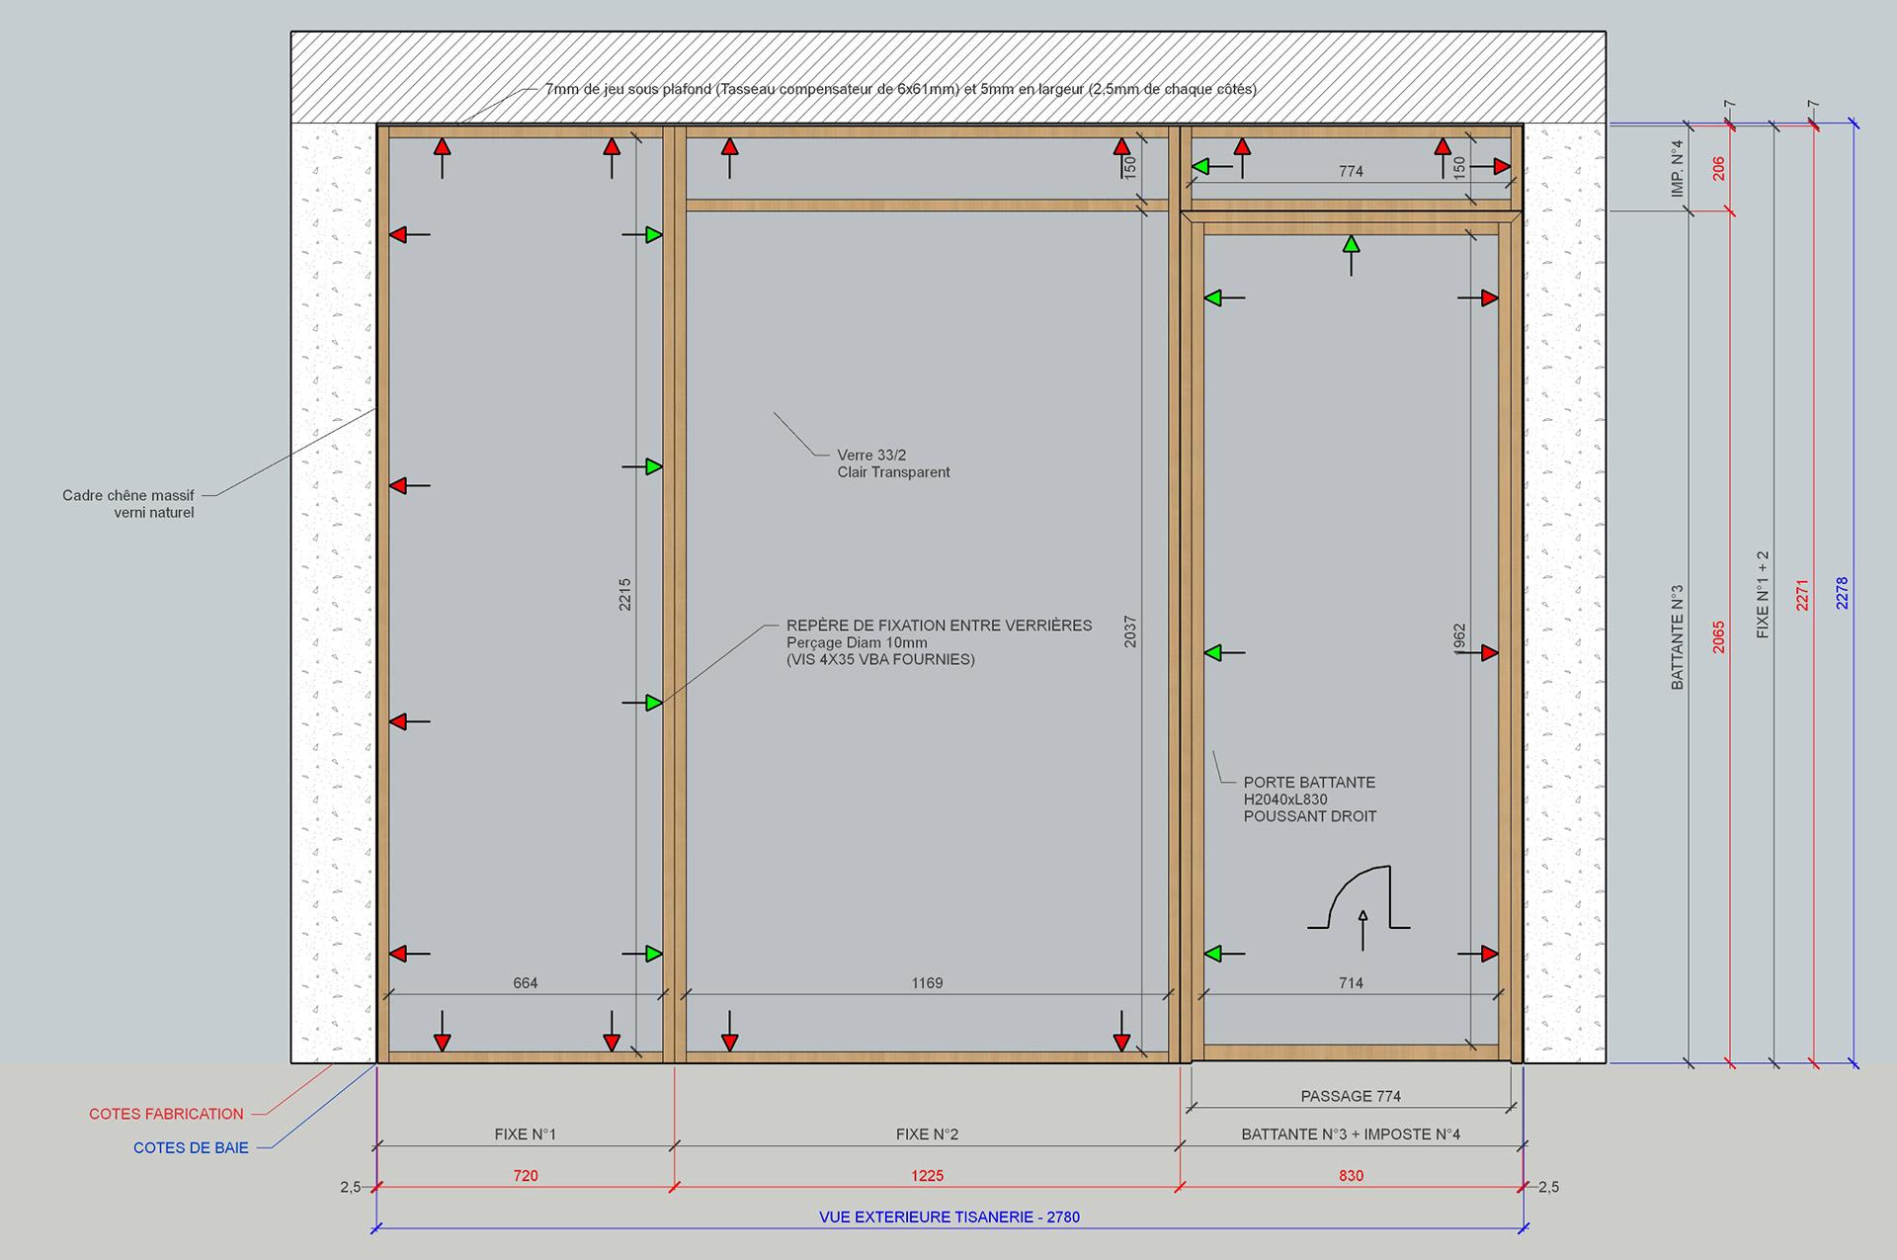Select the red vertical dimension '2271'
The height and width of the screenshot is (1260, 1897).
[x=1802, y=595]
